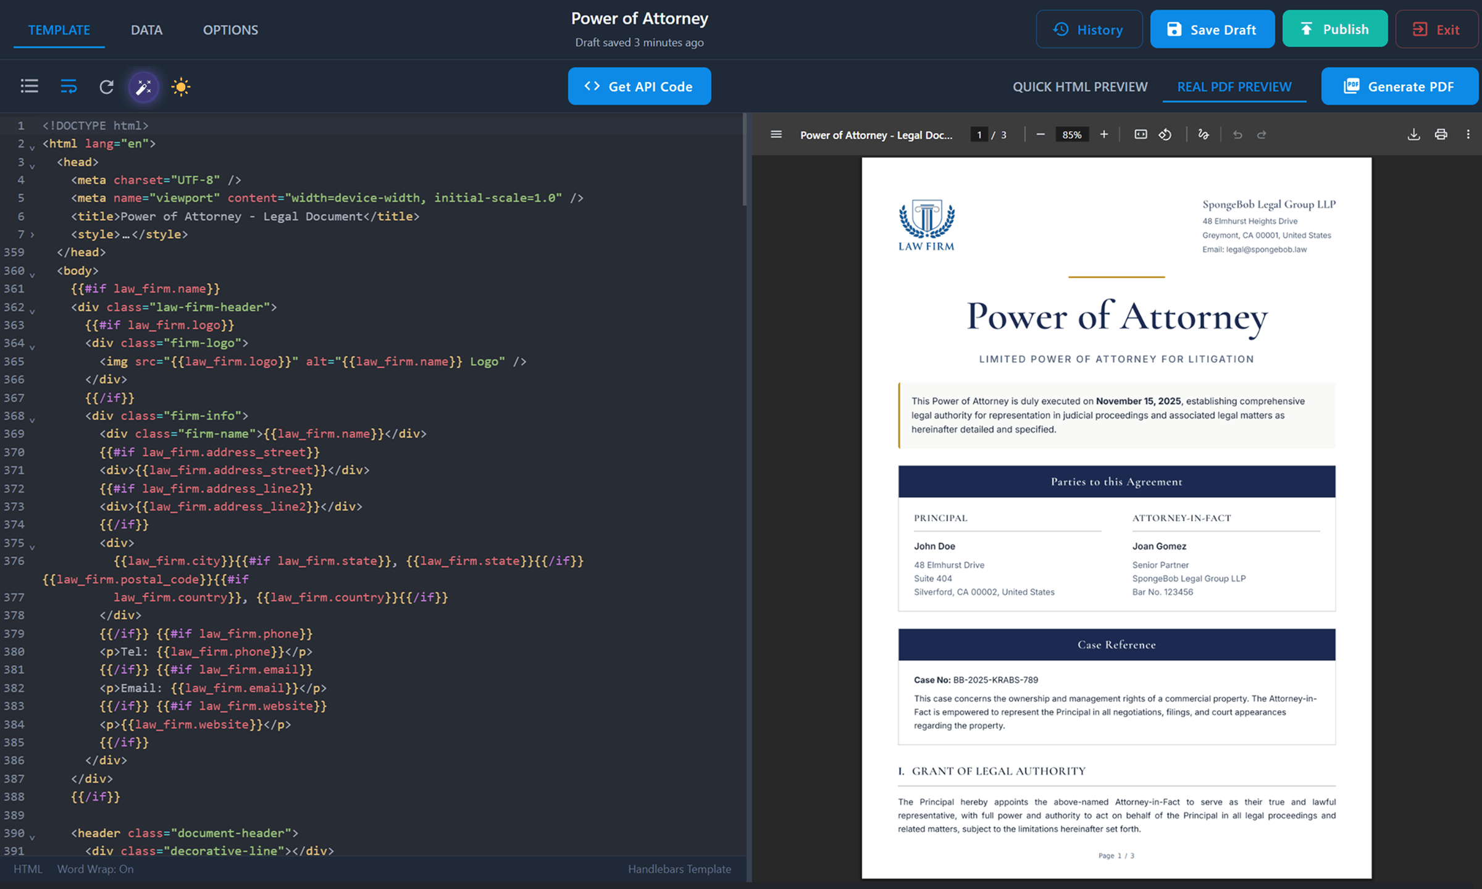Expand the collapsed style block on line 7
This screenshot has height=889, width=1482.
point(32,235)
